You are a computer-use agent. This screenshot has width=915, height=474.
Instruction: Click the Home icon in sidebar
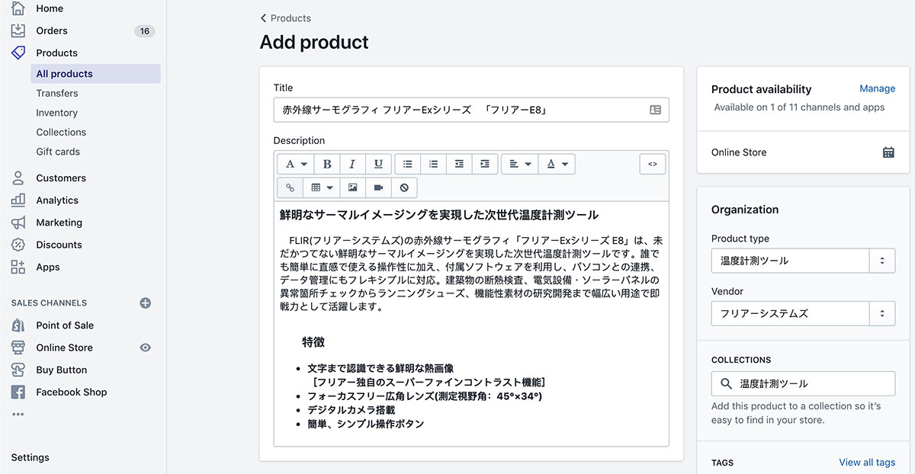tap(18, 8)
